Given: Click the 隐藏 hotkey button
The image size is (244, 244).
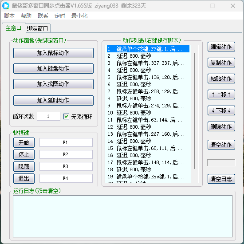Looking at the screenshot, I should [24, 166].
